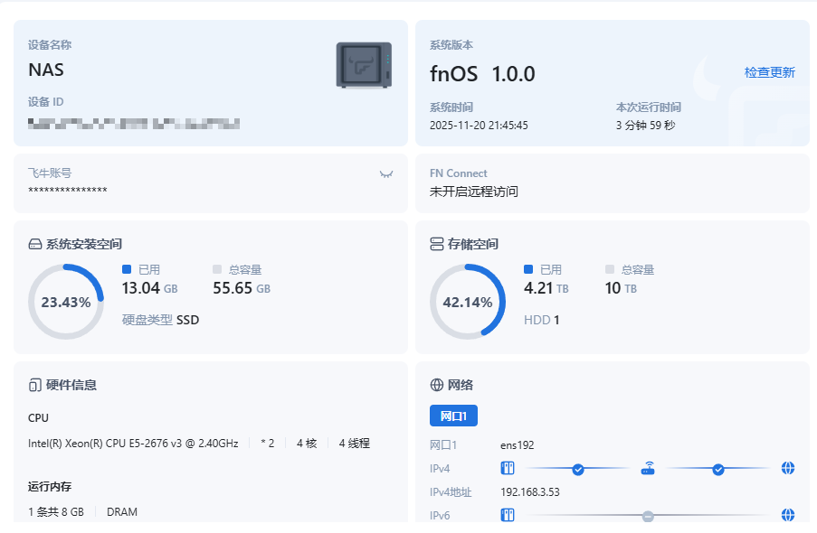
Task: Reveal the hidden 飞牛账号 with the eye icon
Action: tap(386, 173)
